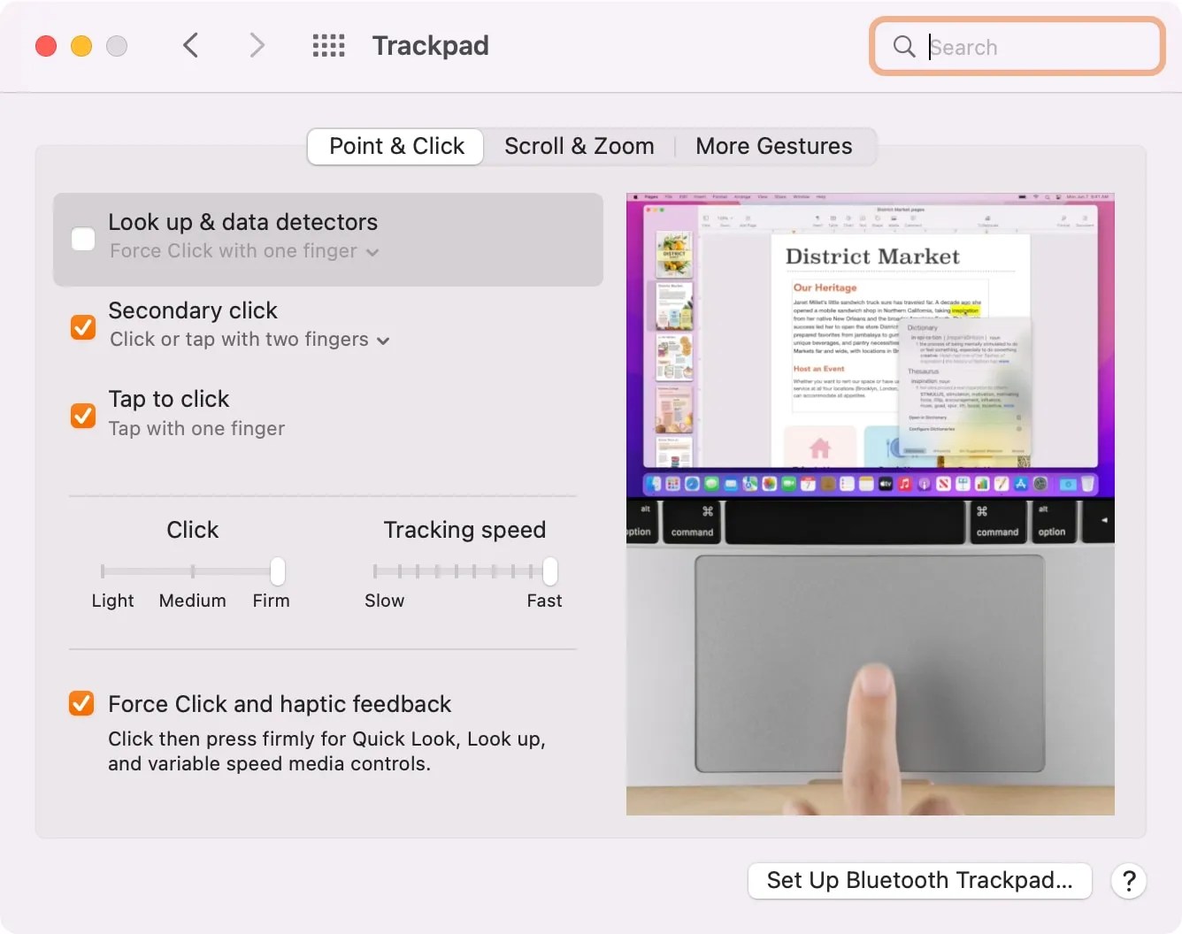Set the Click slider to Medium
The image size is (1182, 934).
[x=192, y=570]
